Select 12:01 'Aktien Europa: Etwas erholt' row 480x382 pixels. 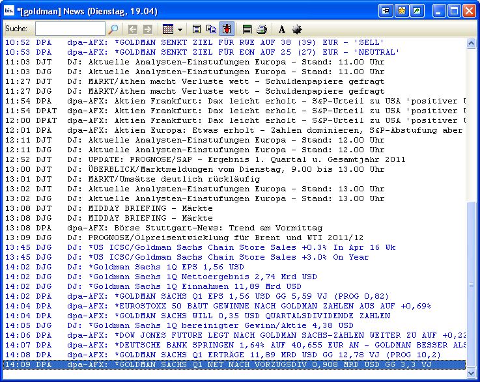(x=235, y=130)
